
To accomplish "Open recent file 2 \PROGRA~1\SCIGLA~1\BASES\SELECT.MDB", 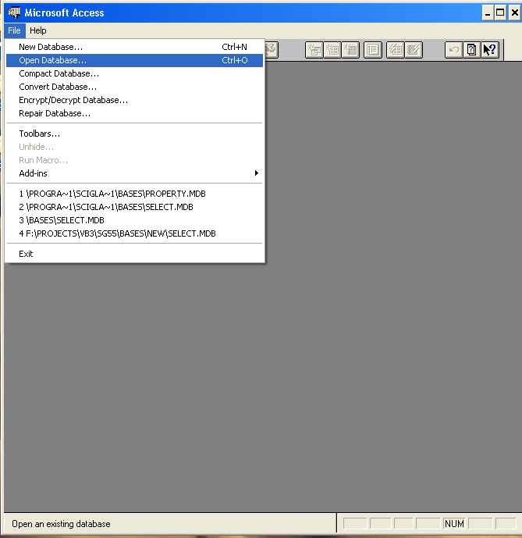I will [134, 207].
